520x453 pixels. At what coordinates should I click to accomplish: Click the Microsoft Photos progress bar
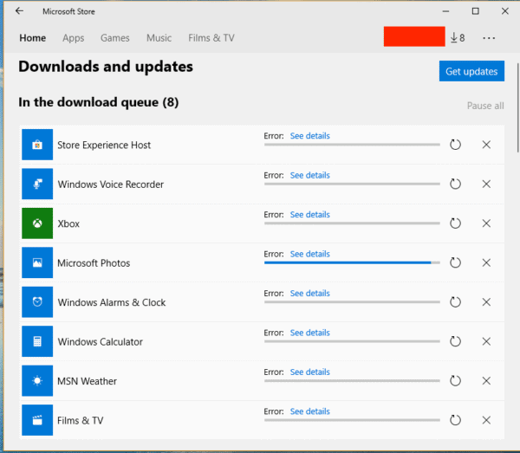point(352,262)
